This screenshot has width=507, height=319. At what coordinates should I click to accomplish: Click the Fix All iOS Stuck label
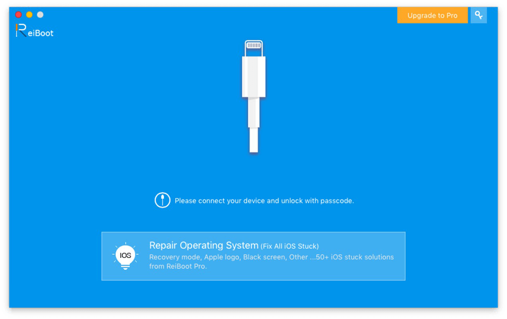coord(290,247)
